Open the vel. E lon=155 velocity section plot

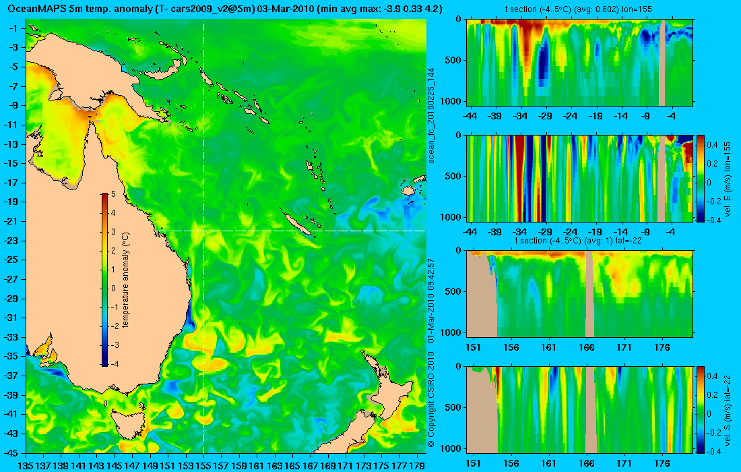[x=580, y=178]
